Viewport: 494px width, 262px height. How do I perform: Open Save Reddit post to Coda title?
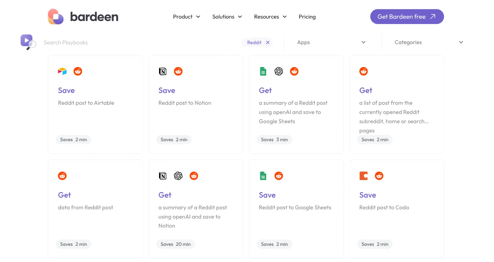click(368, 195)
